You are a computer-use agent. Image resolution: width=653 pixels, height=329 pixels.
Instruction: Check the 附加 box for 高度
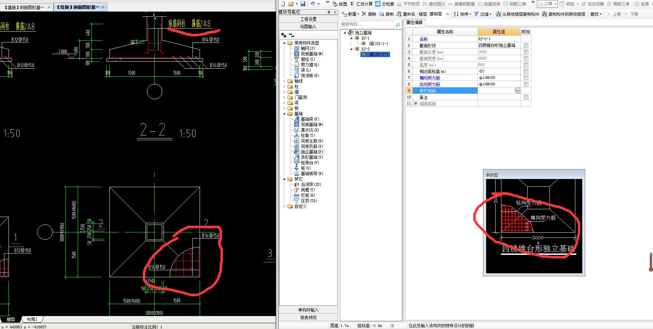(526, 65)
